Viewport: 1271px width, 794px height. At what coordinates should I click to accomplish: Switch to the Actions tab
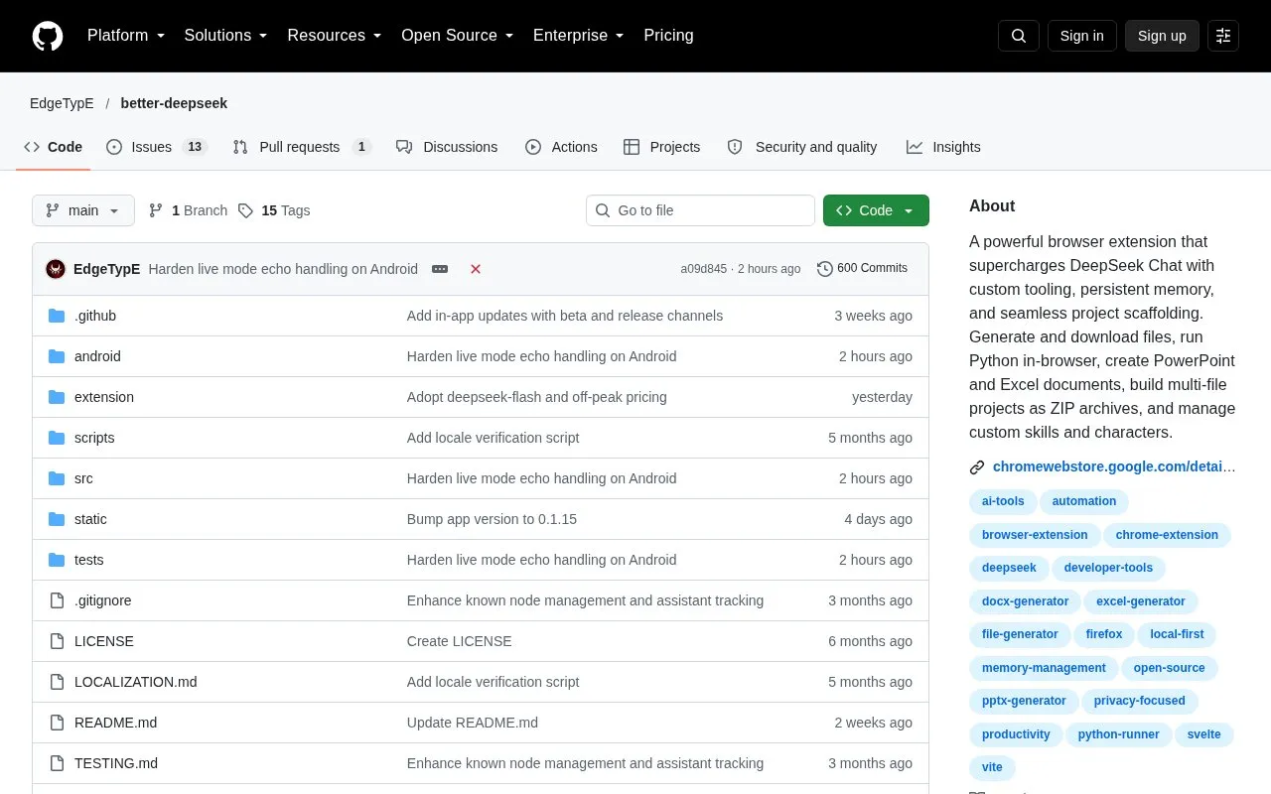pyautogui.click(x=561, y=147)
